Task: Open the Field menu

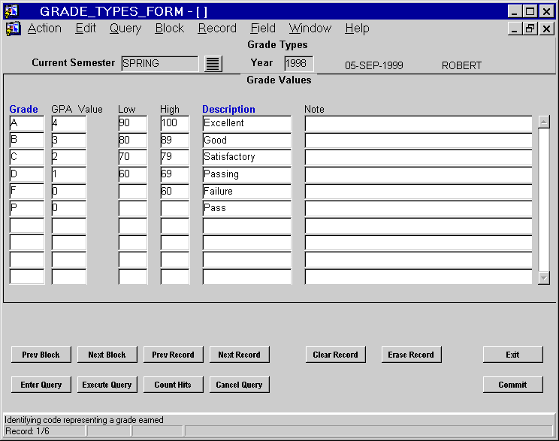Action: (263, 28)
